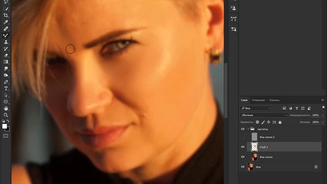This screenshot has width=327, height=184.
Task: Hide the 'частотка' group
Action: [x=243, y=129]
